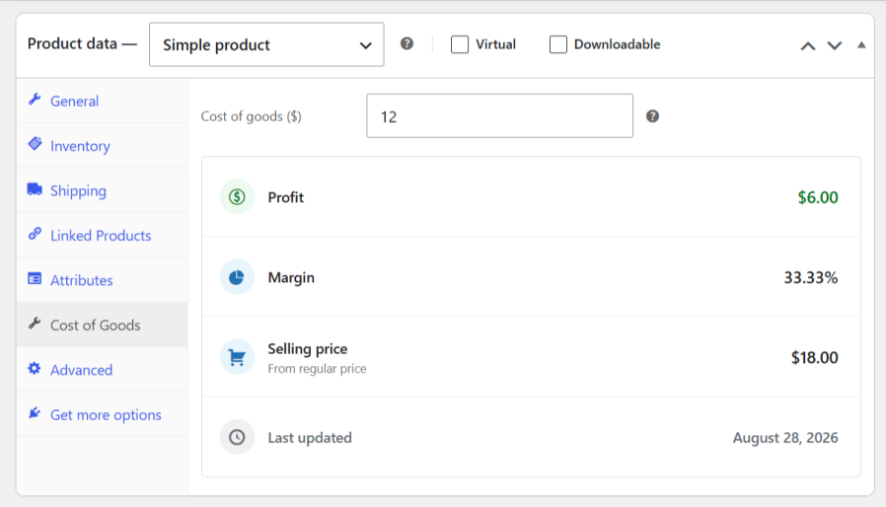Viewport: 886px width, 507px height.
Task: Select the Attributes tab
Action: pos(103,280)
